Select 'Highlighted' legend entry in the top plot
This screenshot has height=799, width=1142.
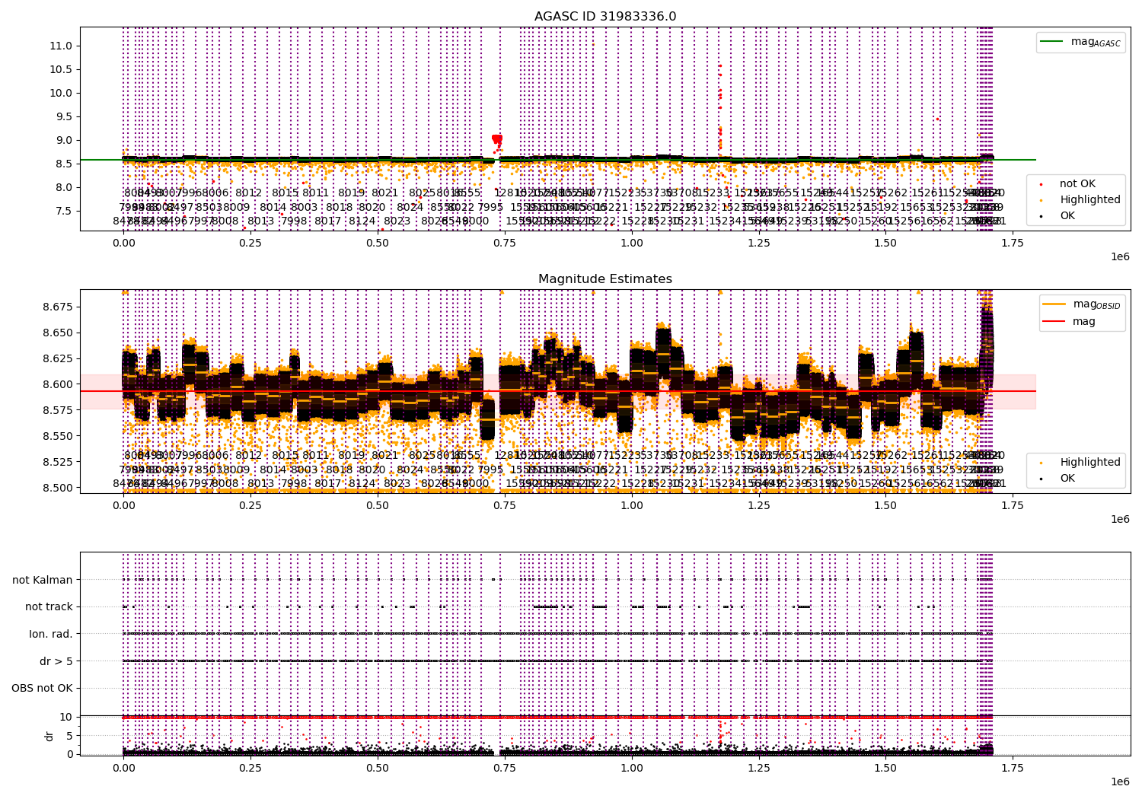coord(1090,199)
